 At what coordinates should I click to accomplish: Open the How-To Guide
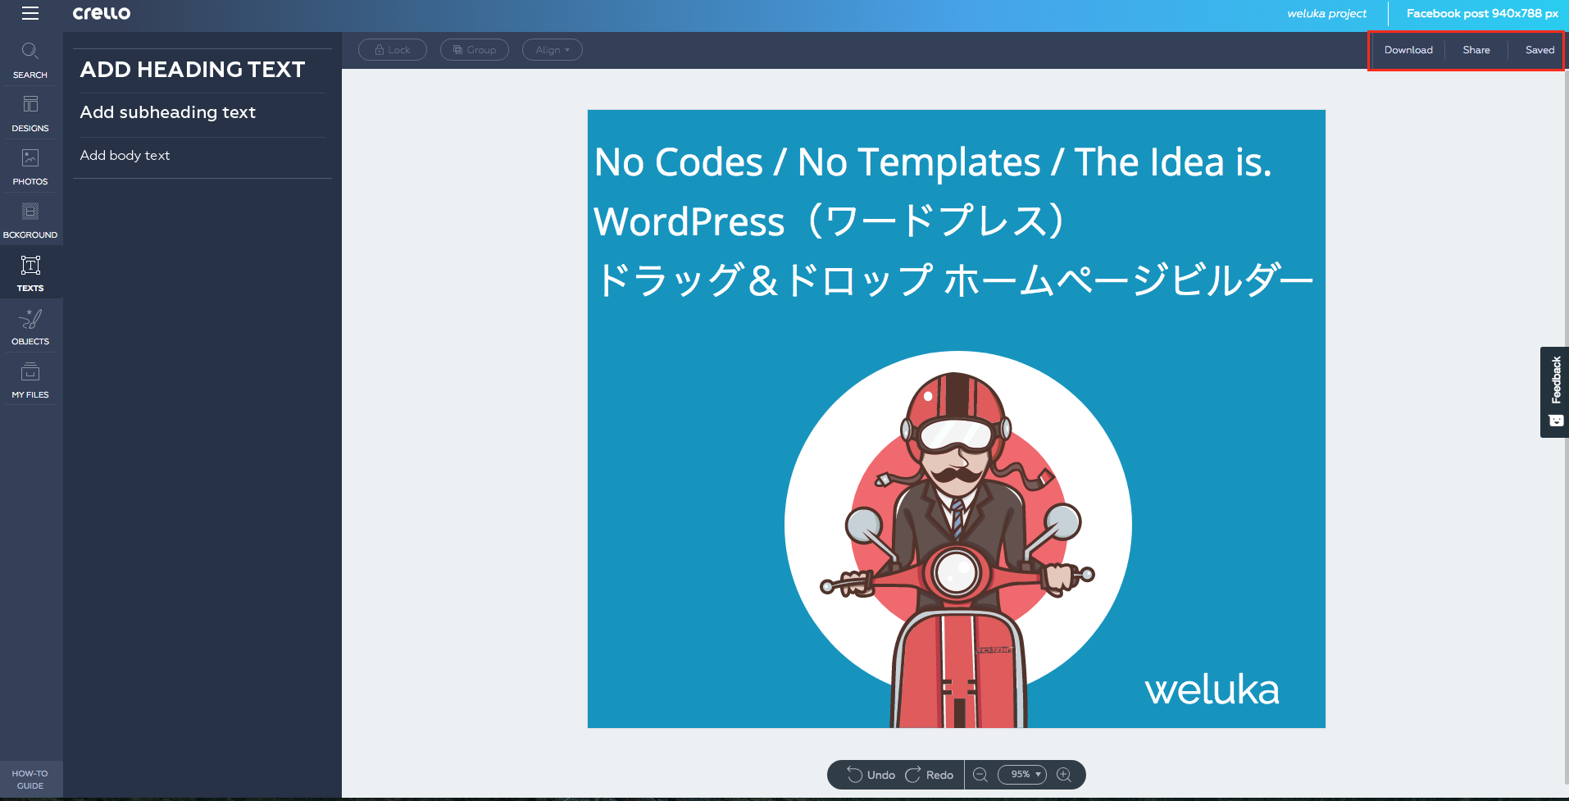point(30,779)
